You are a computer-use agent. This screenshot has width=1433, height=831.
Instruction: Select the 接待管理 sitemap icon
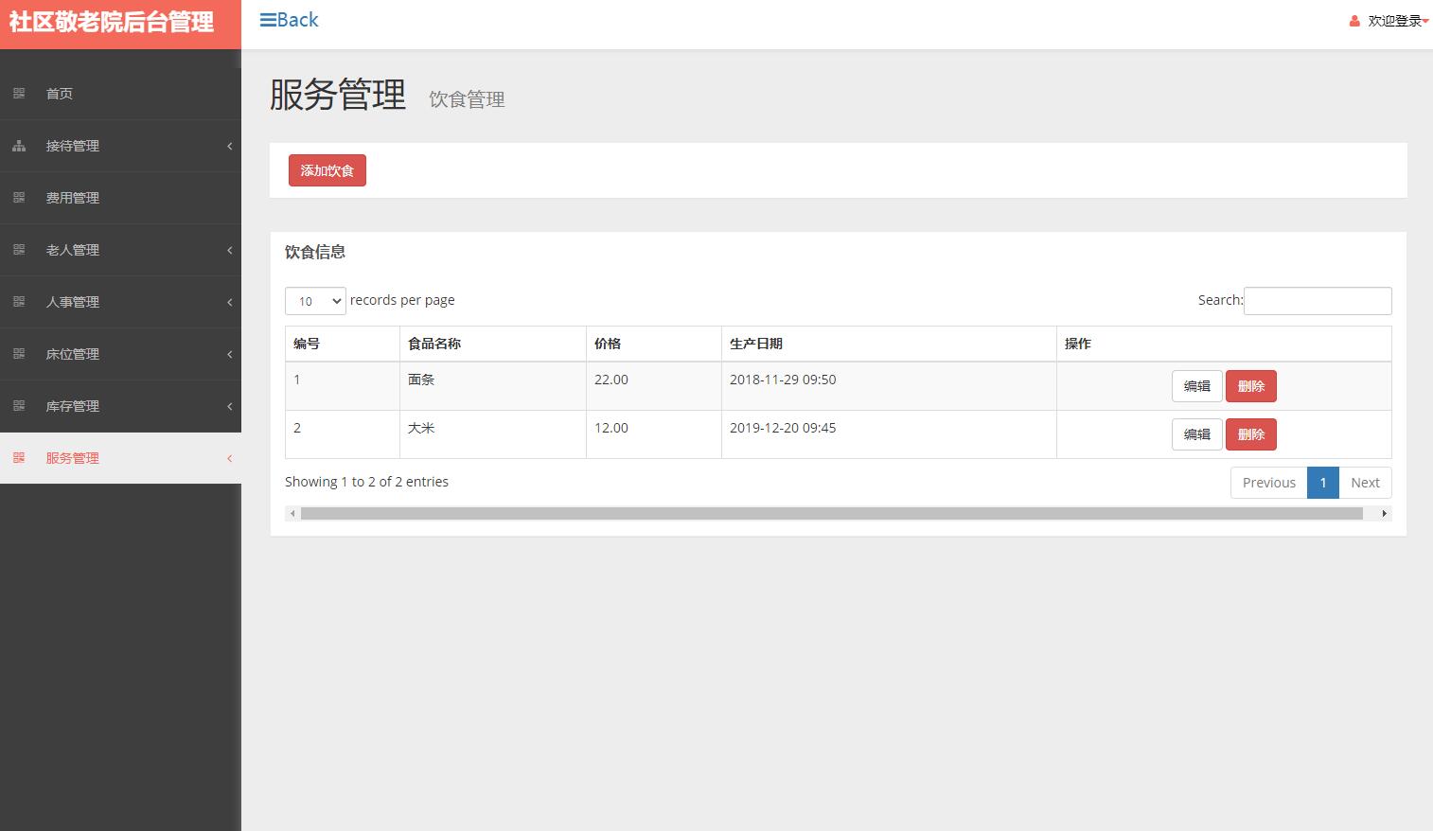coord(19,146)
